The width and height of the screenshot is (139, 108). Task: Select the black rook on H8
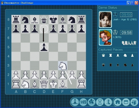coord(81,19)
